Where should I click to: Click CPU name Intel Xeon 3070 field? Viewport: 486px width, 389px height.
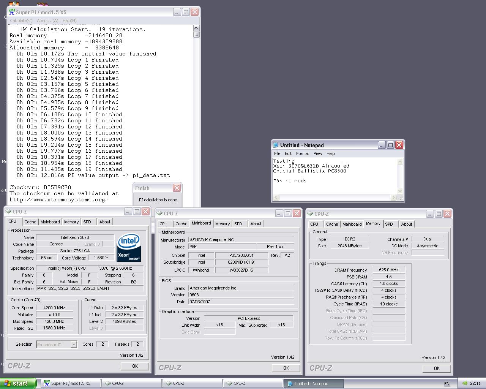click(75, 237)
